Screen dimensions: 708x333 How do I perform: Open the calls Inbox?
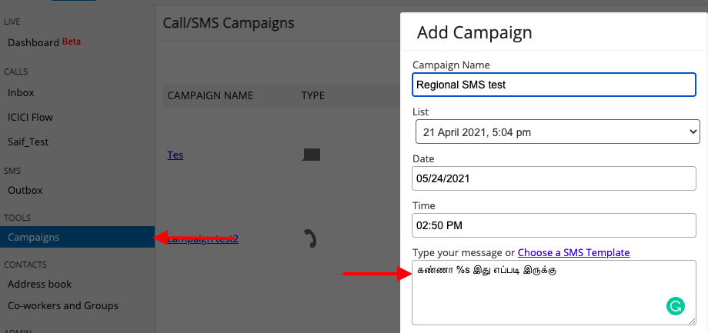21,92
